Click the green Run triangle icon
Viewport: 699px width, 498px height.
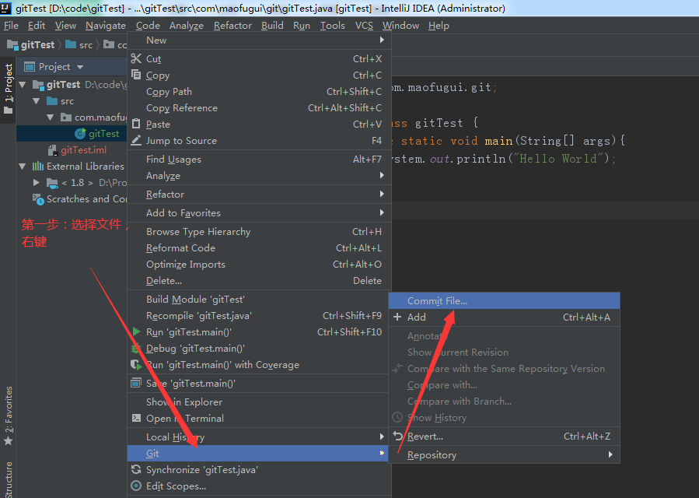137,331
